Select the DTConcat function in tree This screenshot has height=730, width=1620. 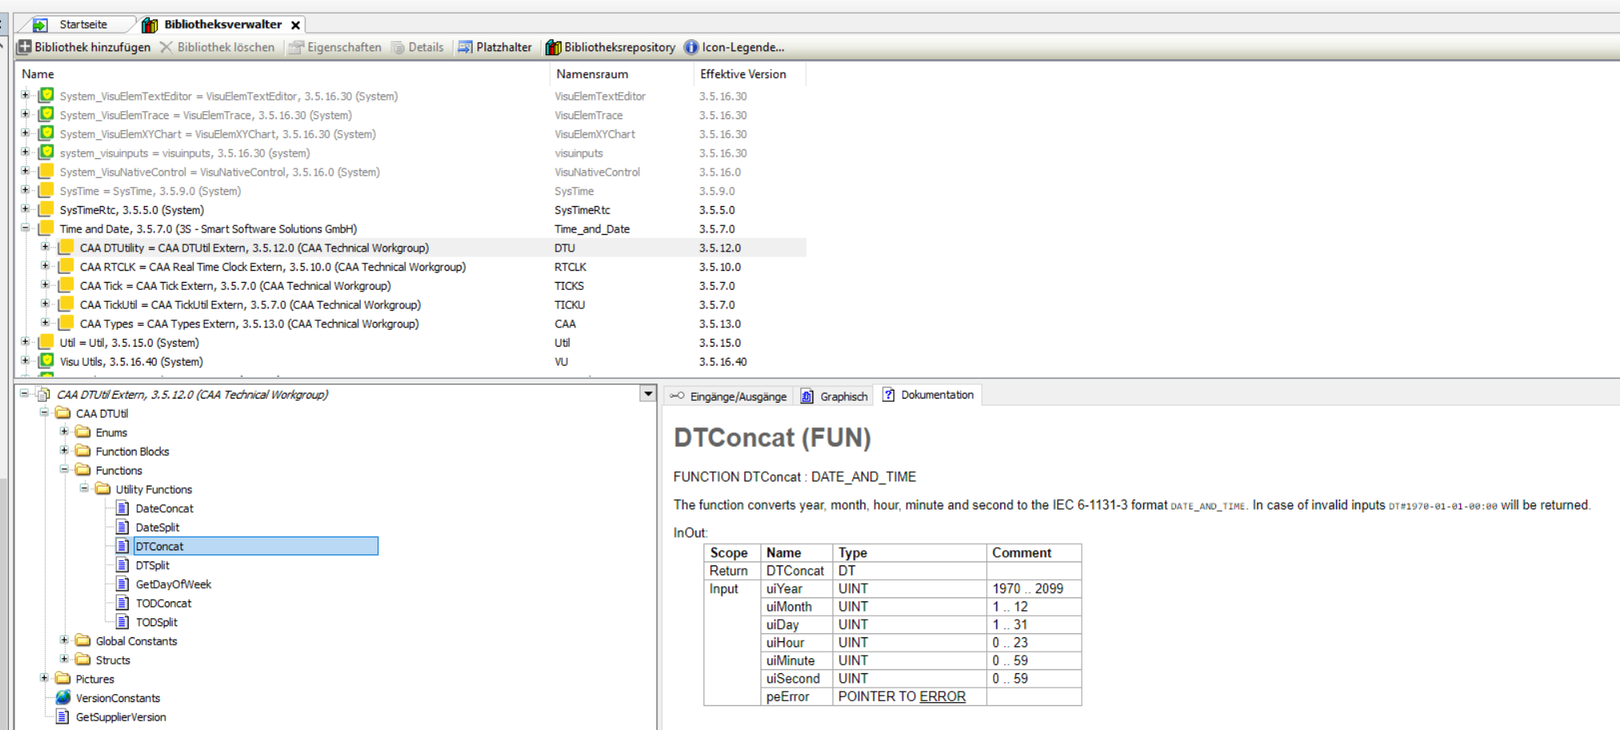pos(256,546)
